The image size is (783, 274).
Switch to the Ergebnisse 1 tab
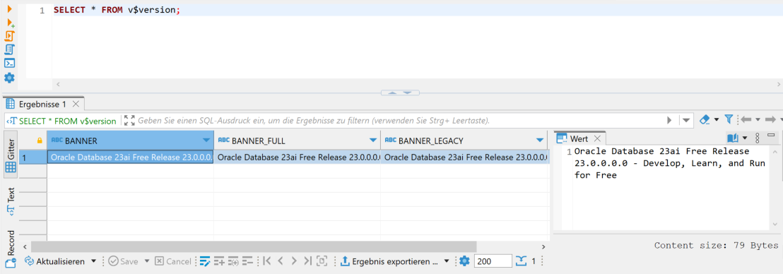[42, 105]
